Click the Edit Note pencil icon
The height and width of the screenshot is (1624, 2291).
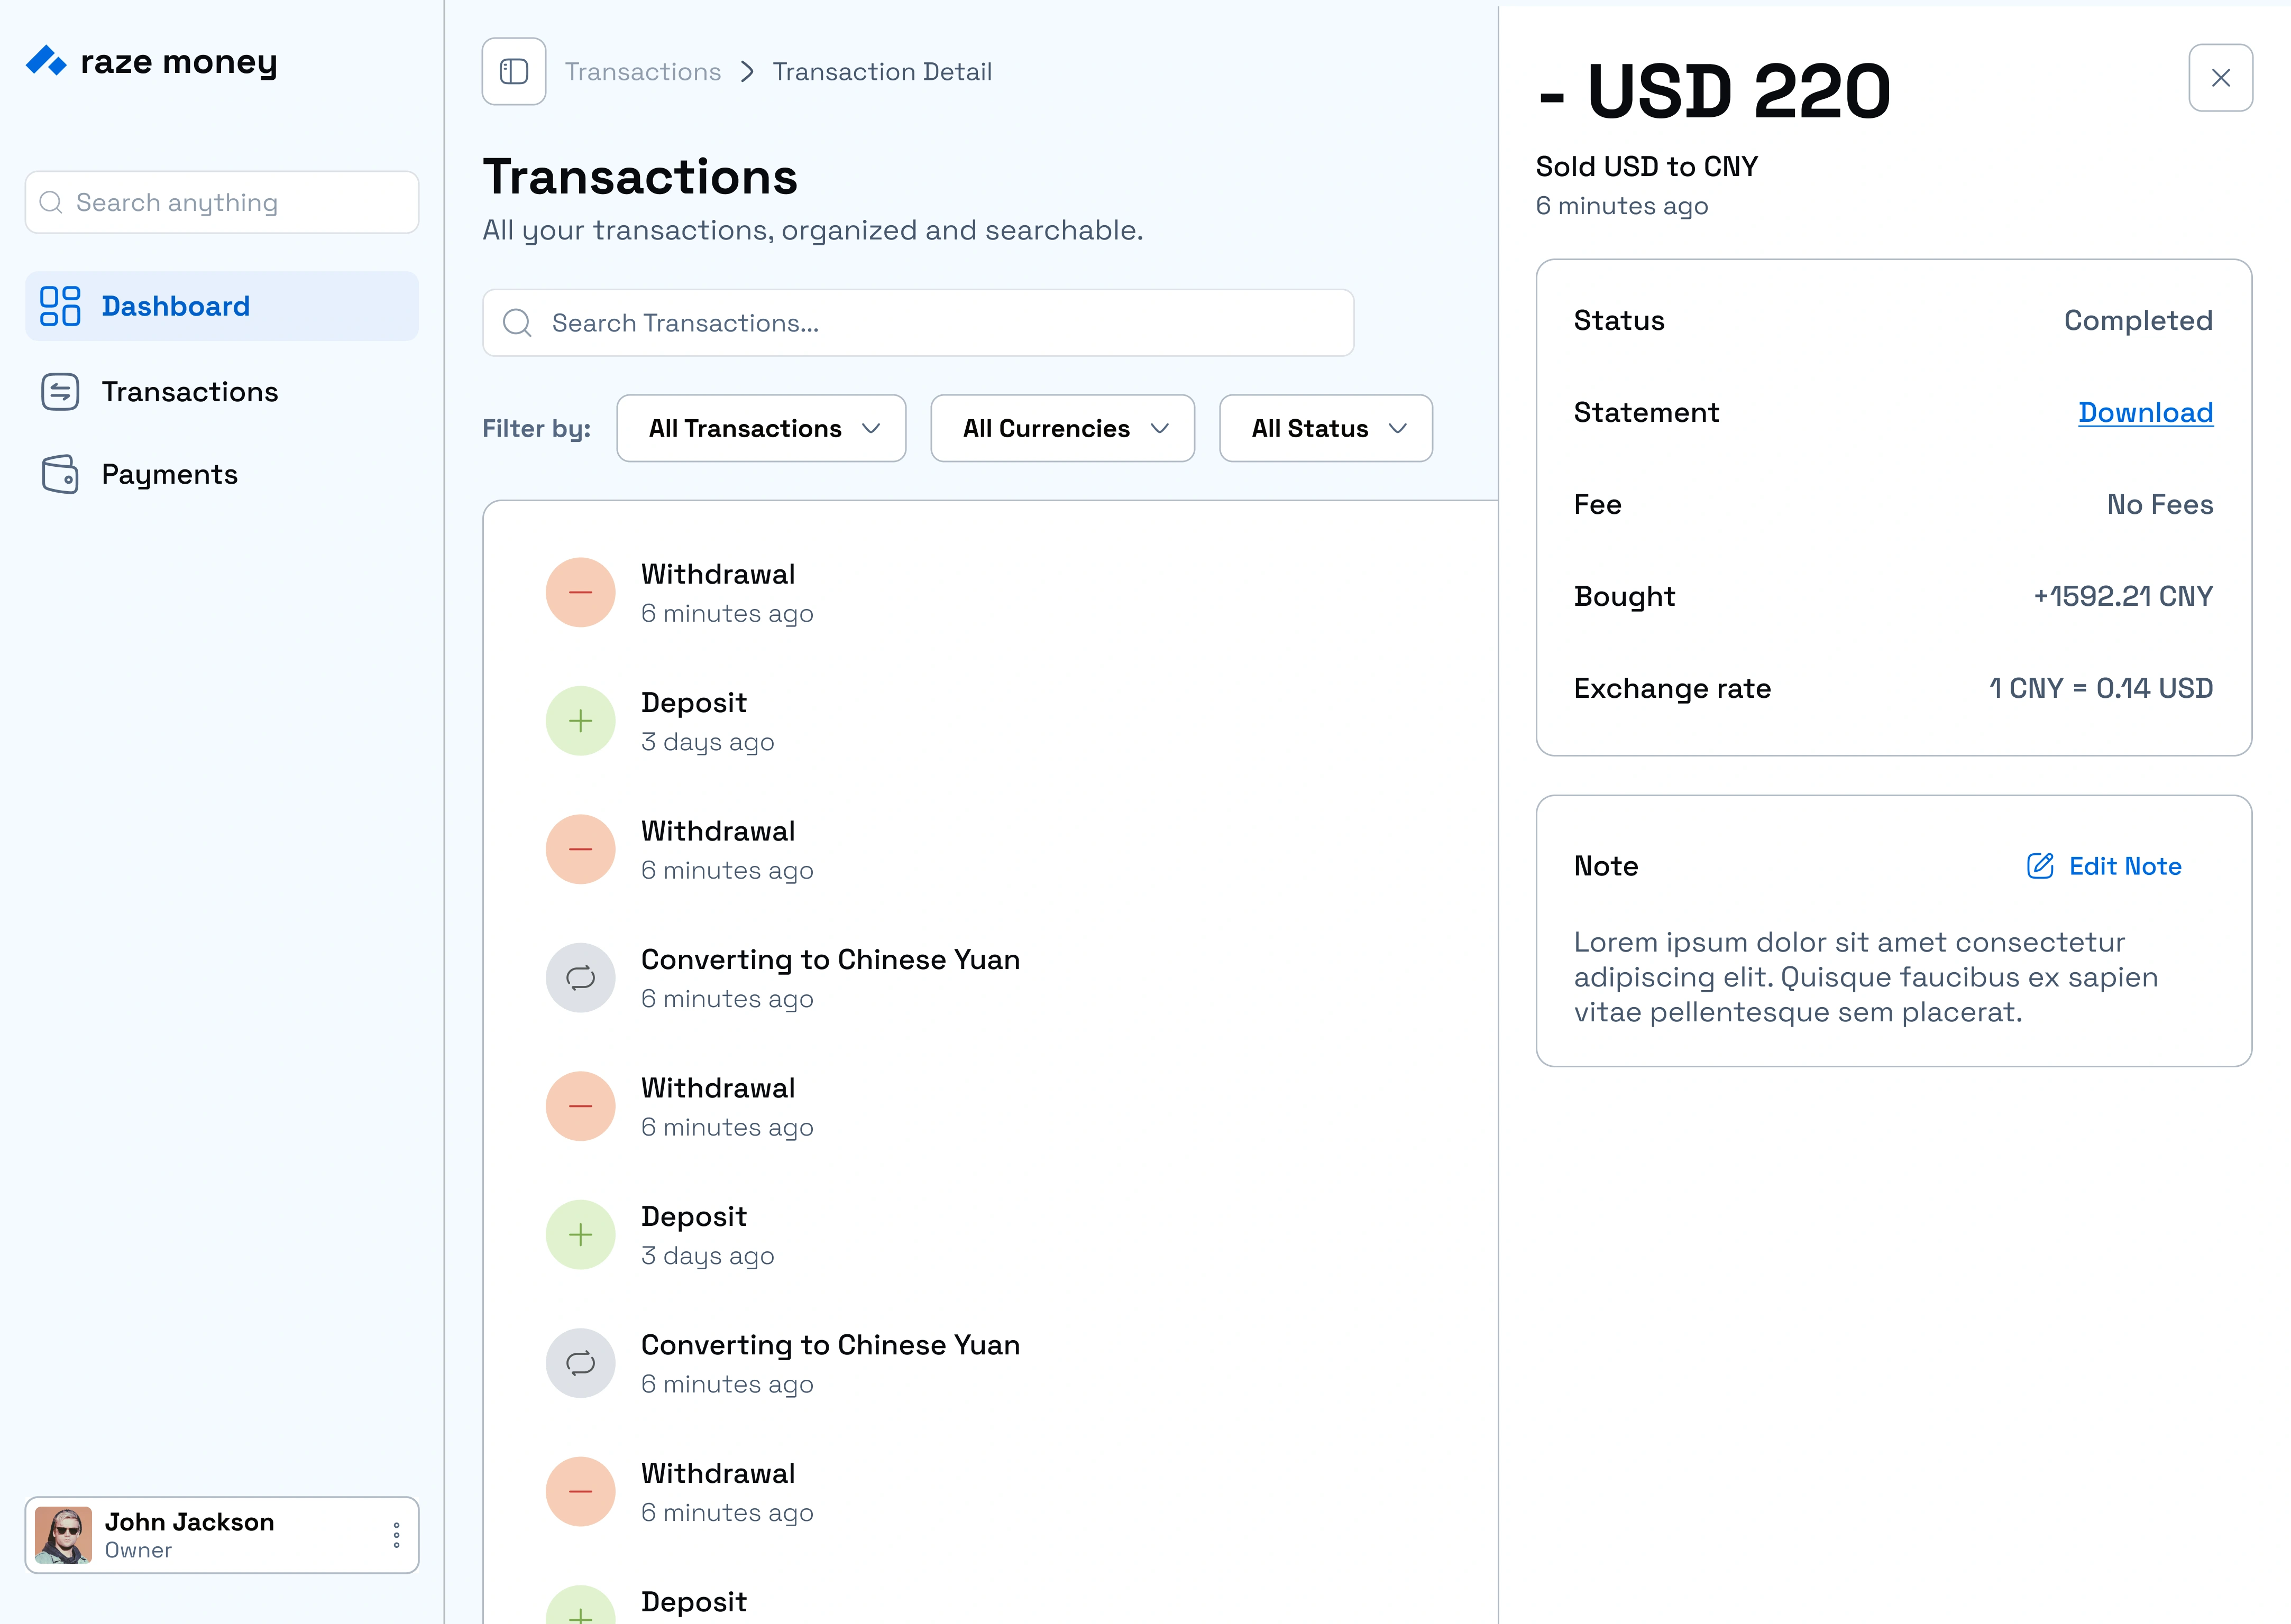point(2039,866)
